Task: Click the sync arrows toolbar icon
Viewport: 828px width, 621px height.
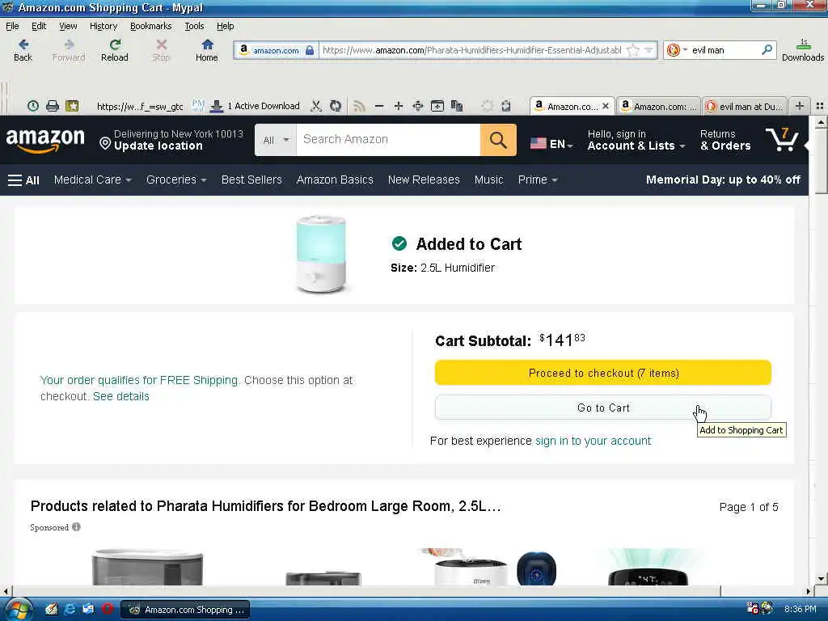Action: pos(336,106)
